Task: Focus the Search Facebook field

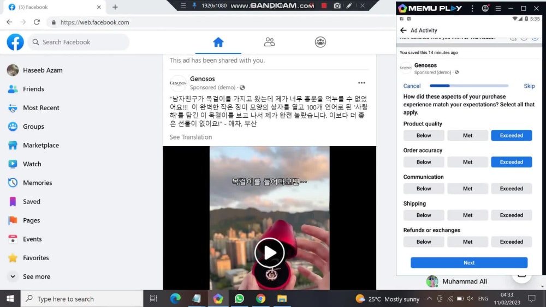Action: coord(79,42)
